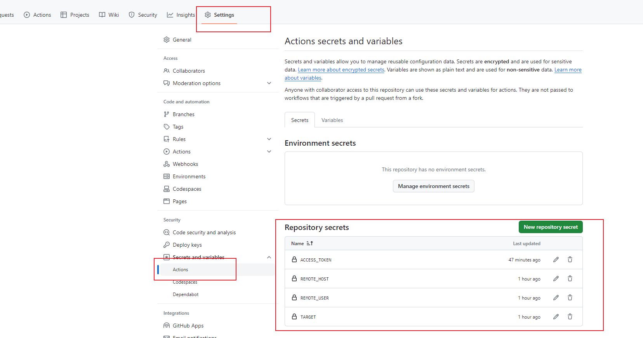Edit the REMOTE_USER secret pencil icon
The height and width of the screenshot is (338, 643).
click(x=556, y=298)
